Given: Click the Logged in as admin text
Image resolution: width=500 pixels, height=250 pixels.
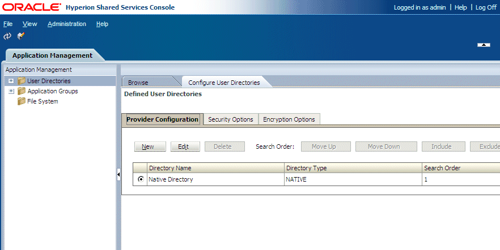Looking at the screenshot, I should click(x=420, y=7).
